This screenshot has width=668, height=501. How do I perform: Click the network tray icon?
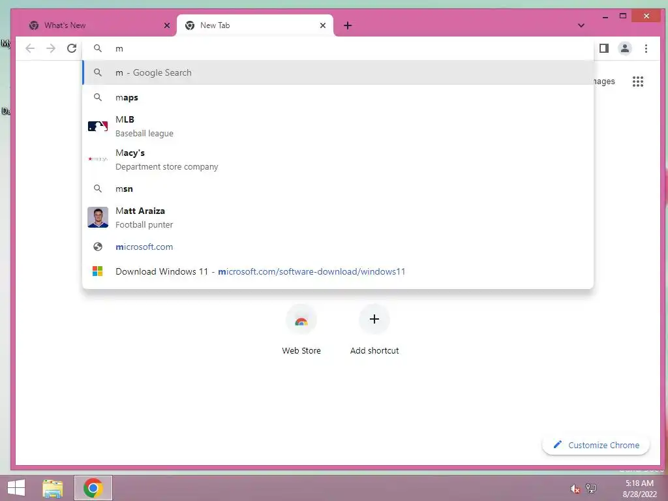[591, 488]
